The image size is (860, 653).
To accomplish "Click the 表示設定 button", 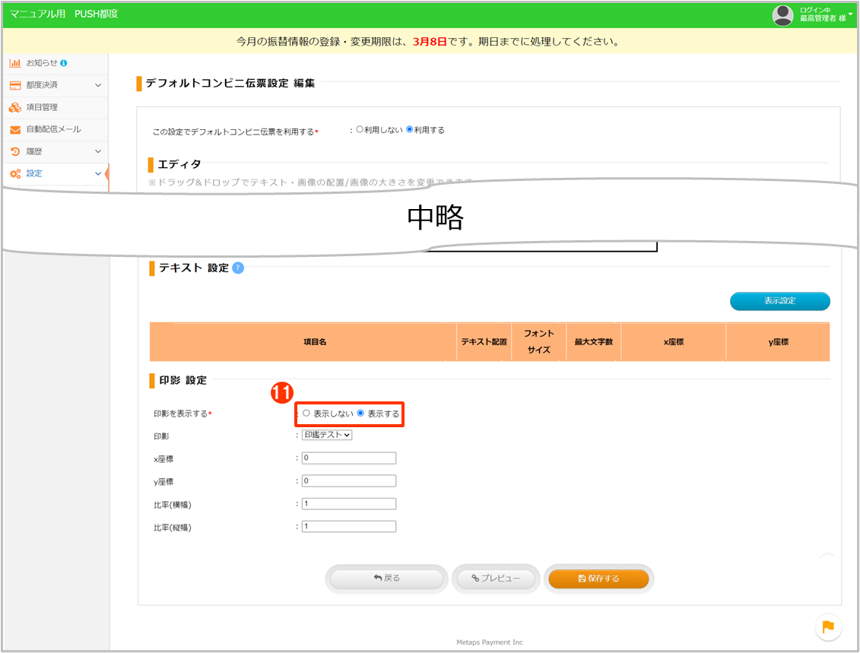I will 779,301.
